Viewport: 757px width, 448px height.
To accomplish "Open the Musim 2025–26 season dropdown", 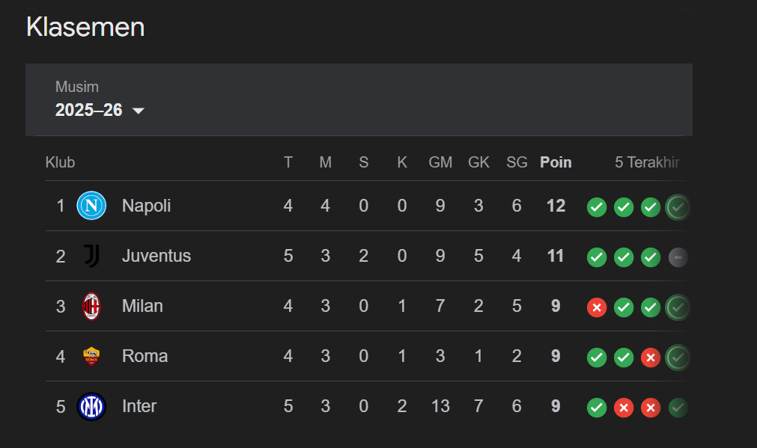I will pos(100,99).
